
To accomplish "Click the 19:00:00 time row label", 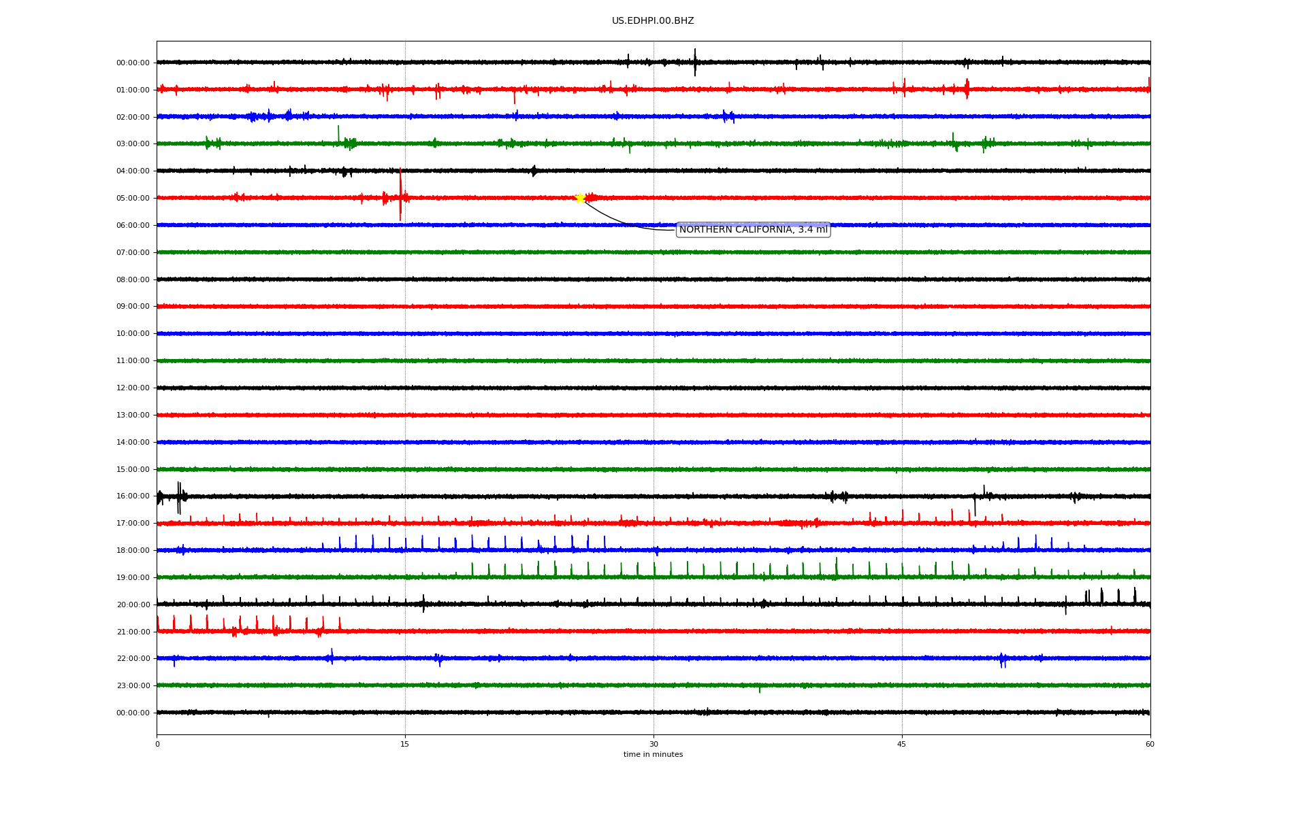I will coord(133,578).
